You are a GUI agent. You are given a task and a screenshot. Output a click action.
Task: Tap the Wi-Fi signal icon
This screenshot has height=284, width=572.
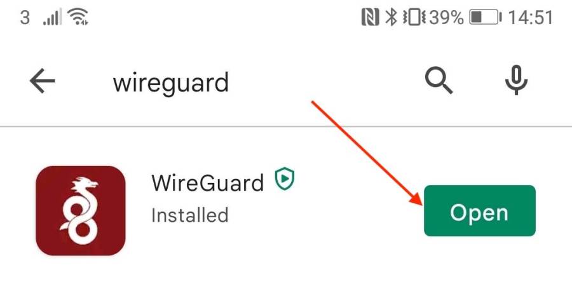(x=78, y=17)
